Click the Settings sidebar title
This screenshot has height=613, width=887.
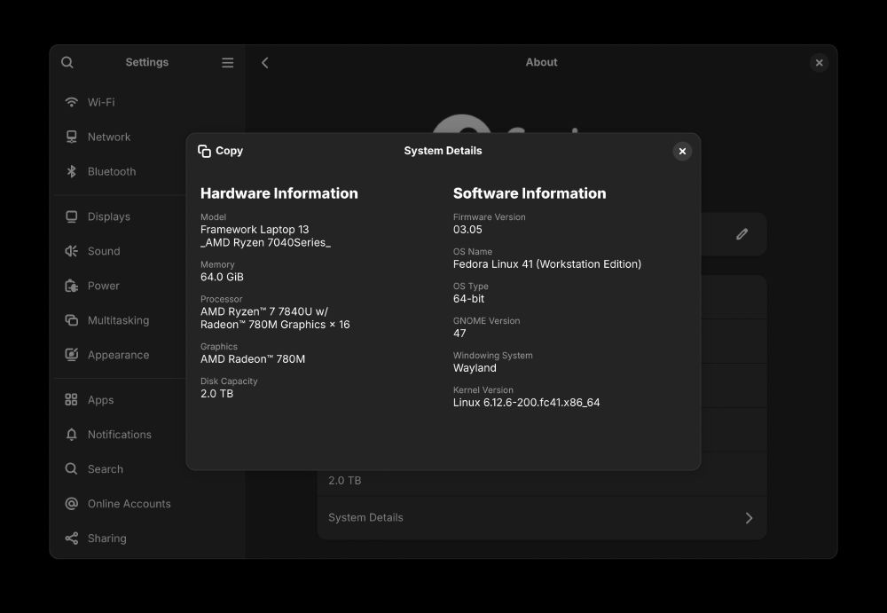(x=147, y=62)
